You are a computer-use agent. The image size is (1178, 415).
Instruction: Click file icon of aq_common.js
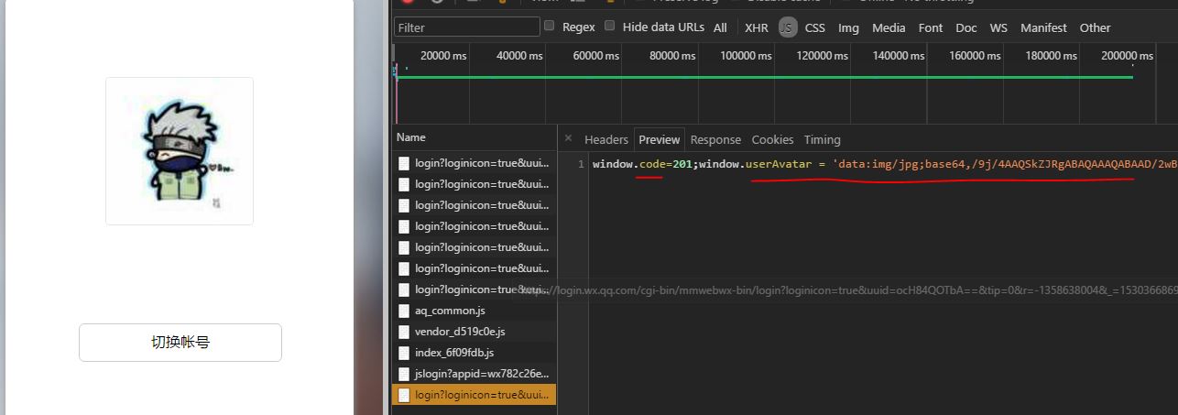[404, 311]
